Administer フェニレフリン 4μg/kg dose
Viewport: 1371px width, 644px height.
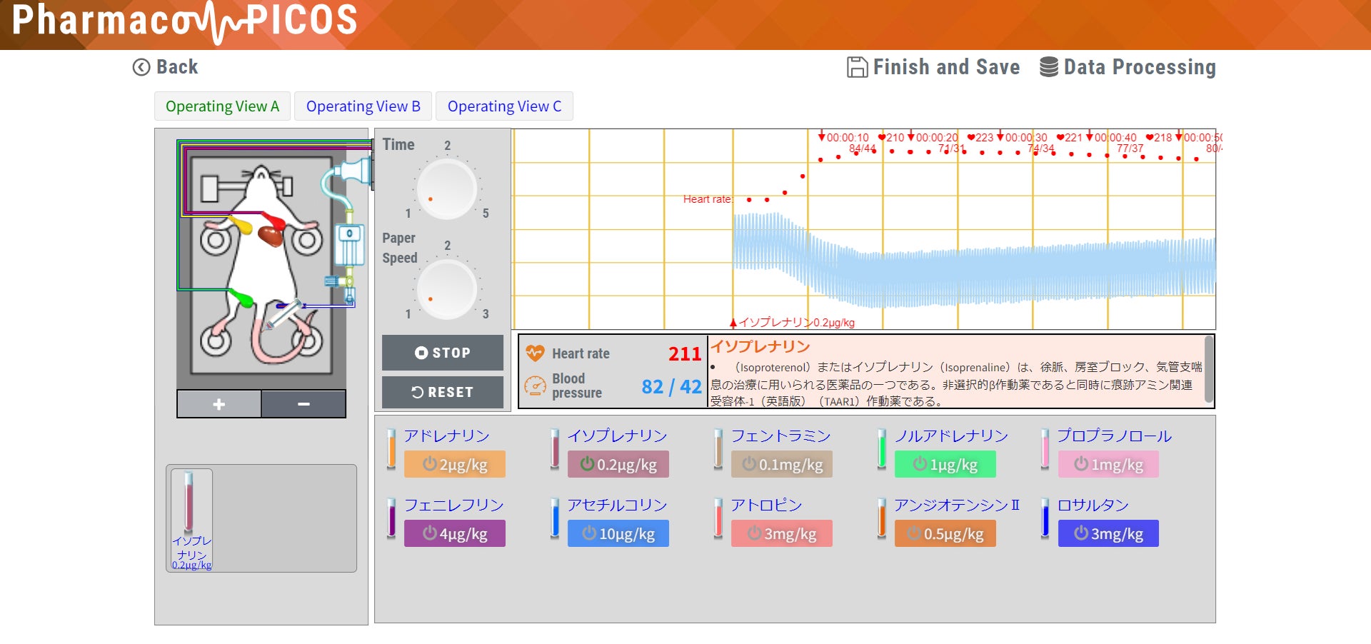(455, 533)
